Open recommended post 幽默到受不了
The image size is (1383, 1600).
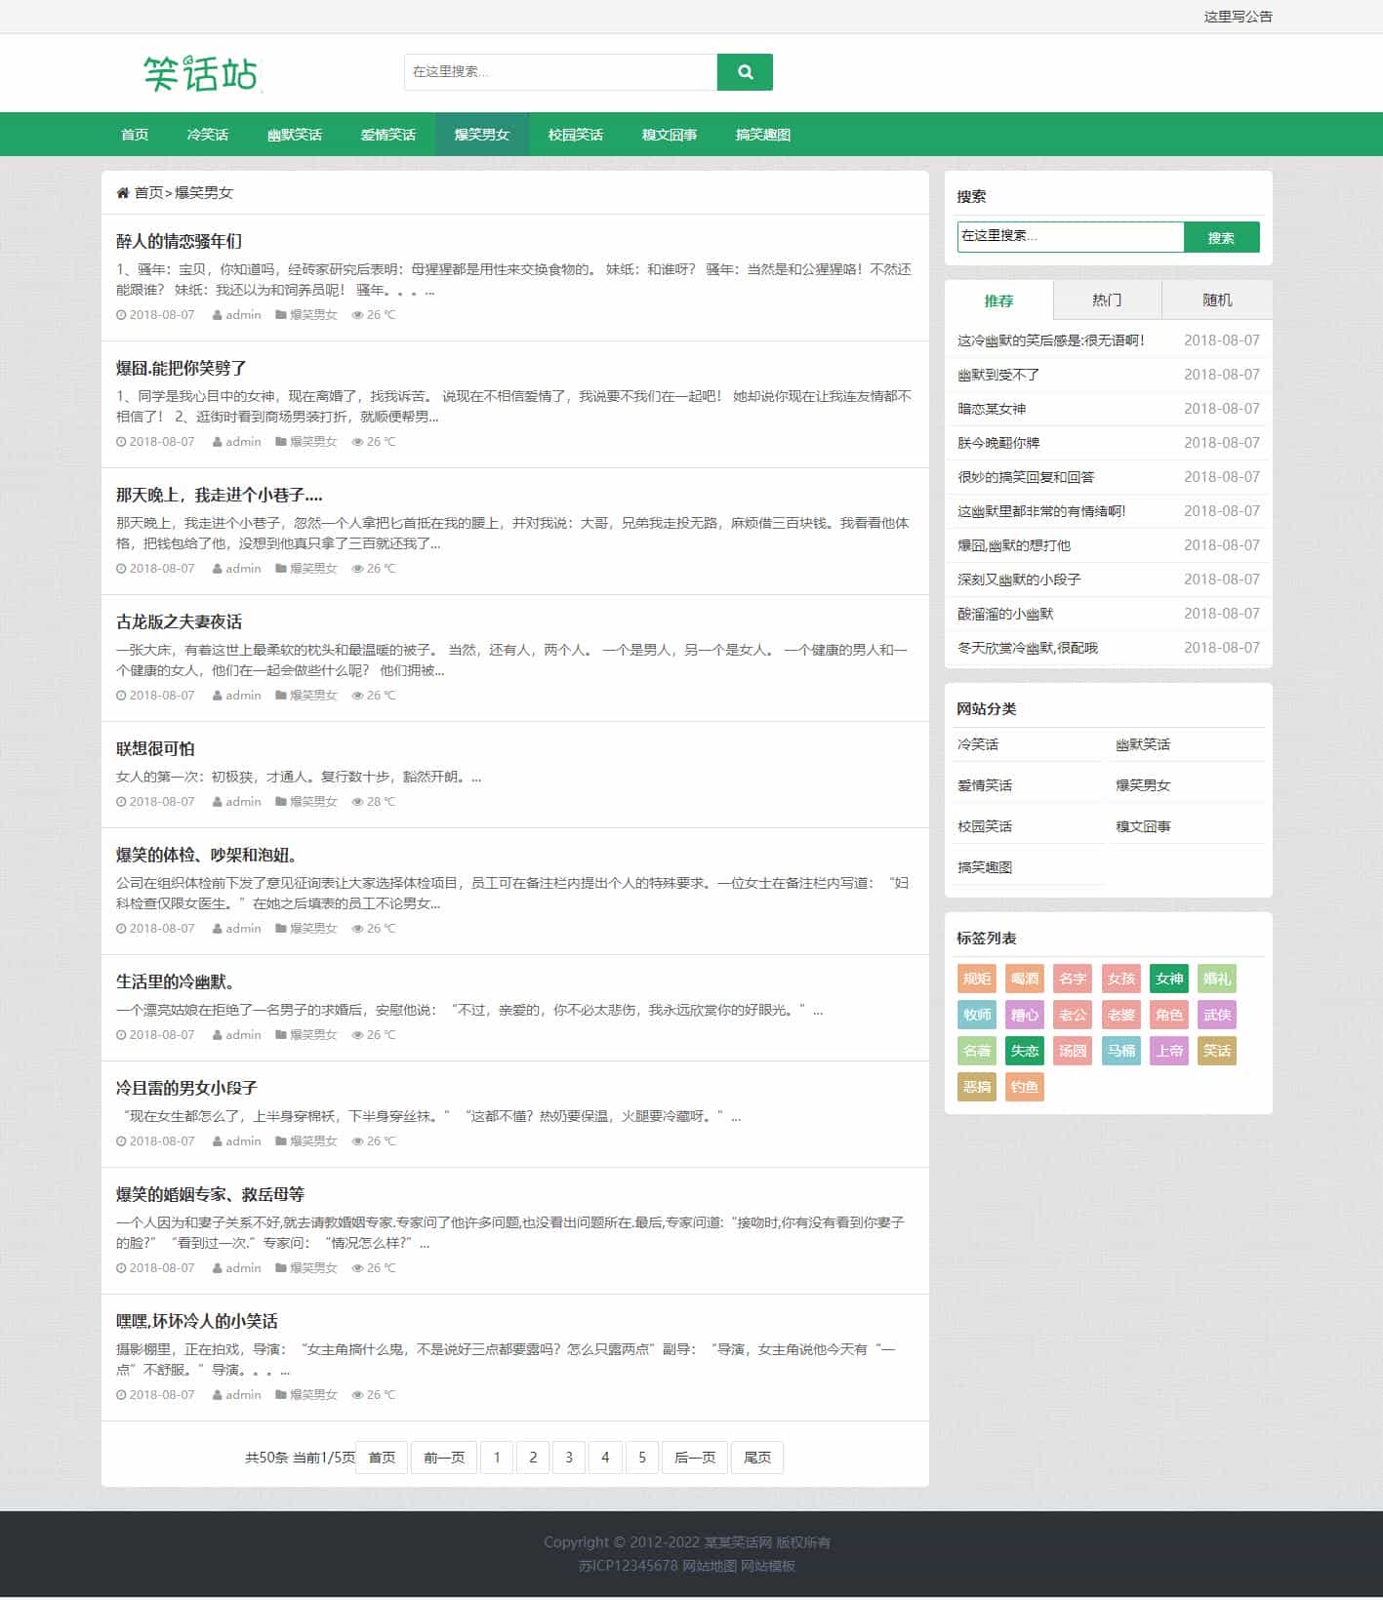pyautogui.click(x=998, y=375)
